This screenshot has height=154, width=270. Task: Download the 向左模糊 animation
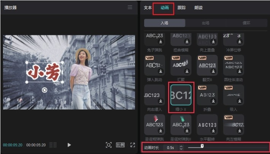click(240, 131)
